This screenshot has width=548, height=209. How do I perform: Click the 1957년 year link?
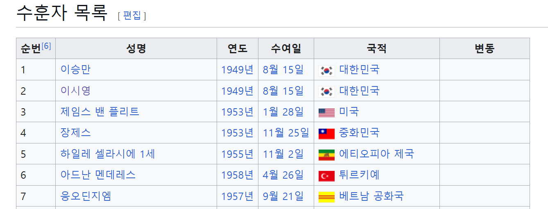(x=238, y=196)
